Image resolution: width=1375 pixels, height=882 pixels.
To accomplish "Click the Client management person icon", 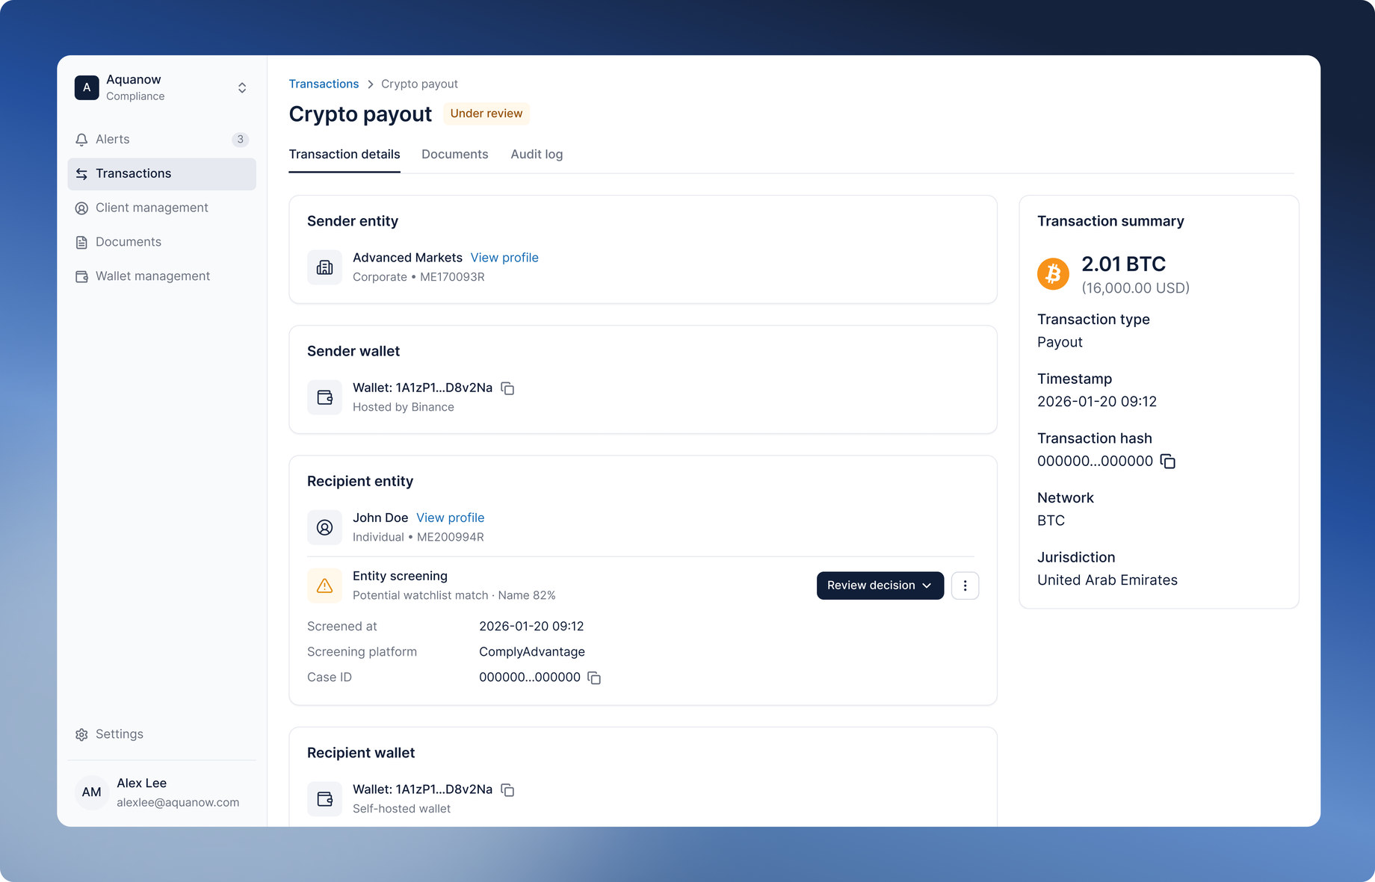I will [x=81, y=208].
